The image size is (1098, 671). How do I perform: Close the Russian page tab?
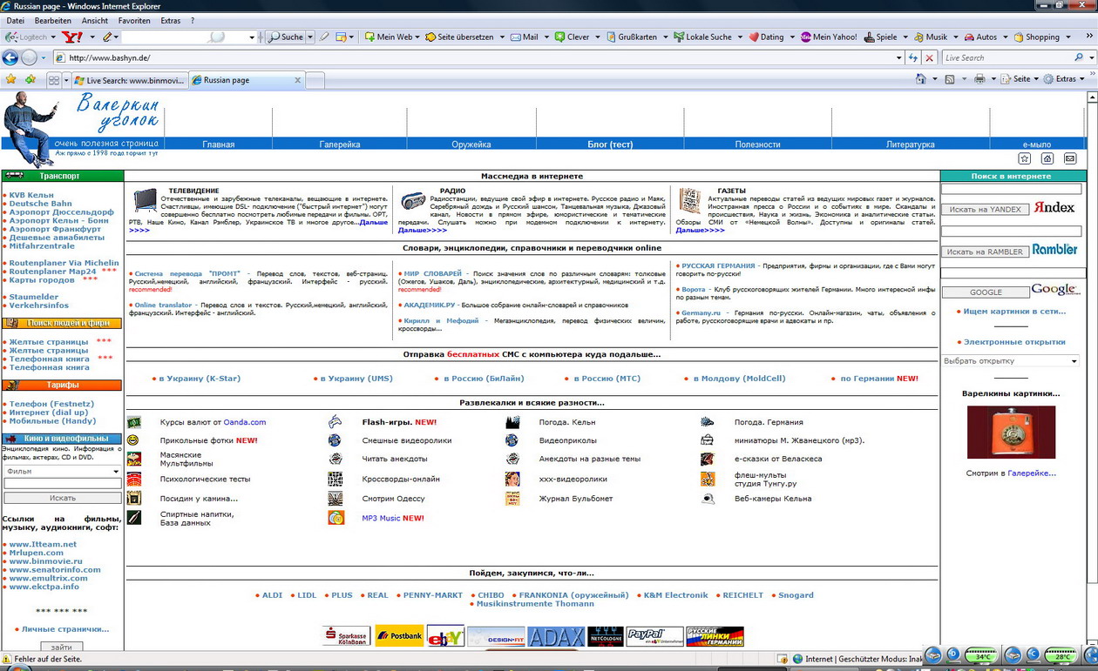(297, 80)
